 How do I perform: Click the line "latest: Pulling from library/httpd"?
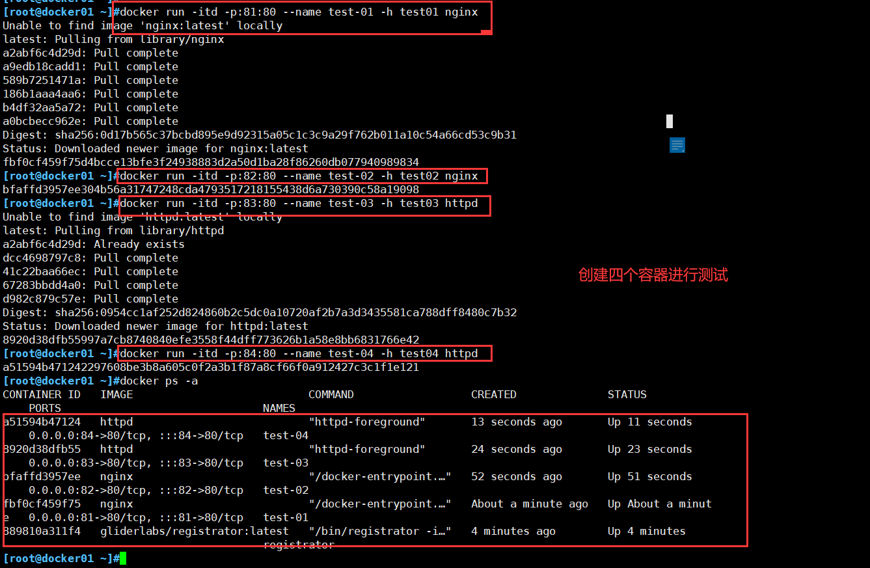pyautogui.click(x=113, y=230)
